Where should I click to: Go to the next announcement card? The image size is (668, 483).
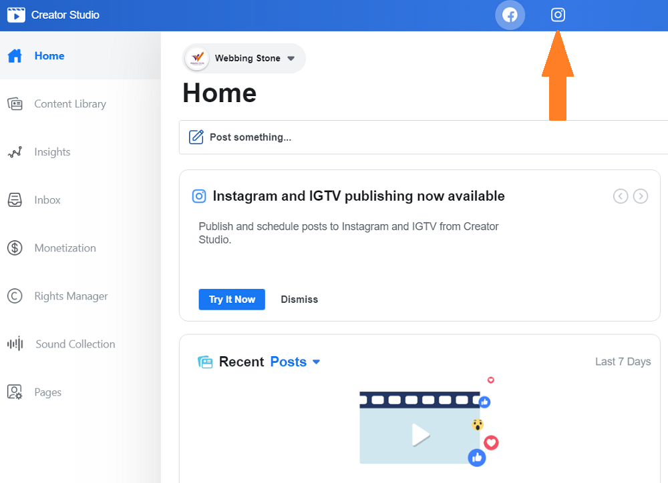(x=641, y=196)
